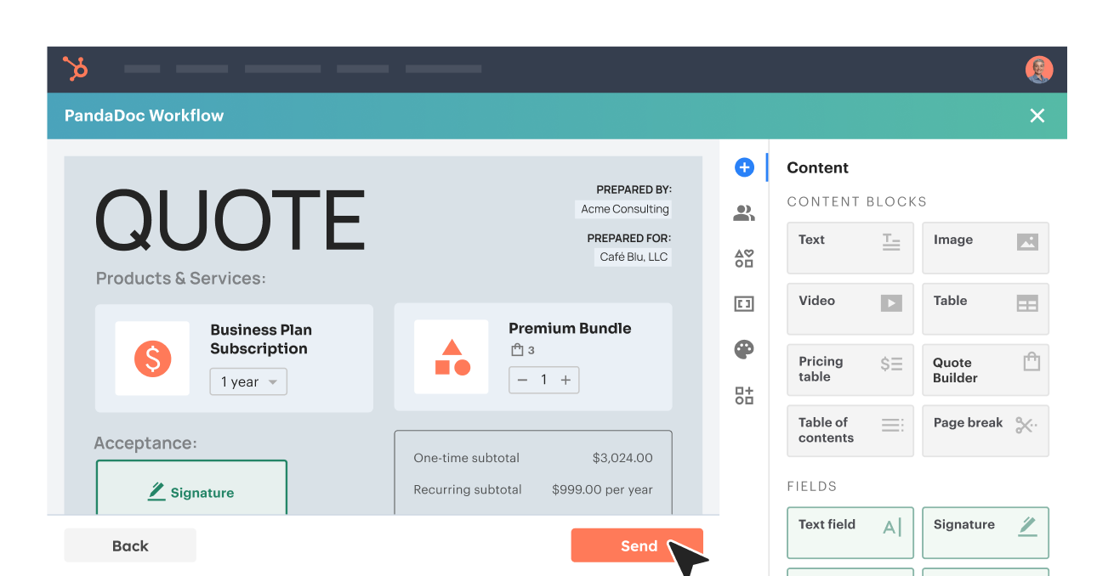This screenshot has height=576, width=1114.
Task: Click the Content panel heading
Action: click(x=818, y=167)
